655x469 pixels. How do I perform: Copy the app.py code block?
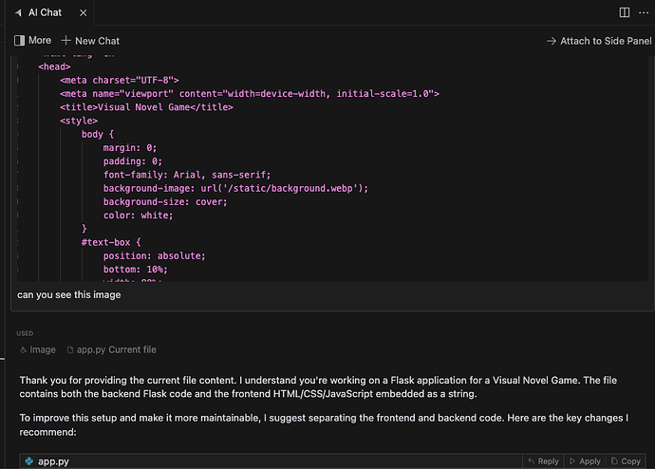[x=625, y=461]
